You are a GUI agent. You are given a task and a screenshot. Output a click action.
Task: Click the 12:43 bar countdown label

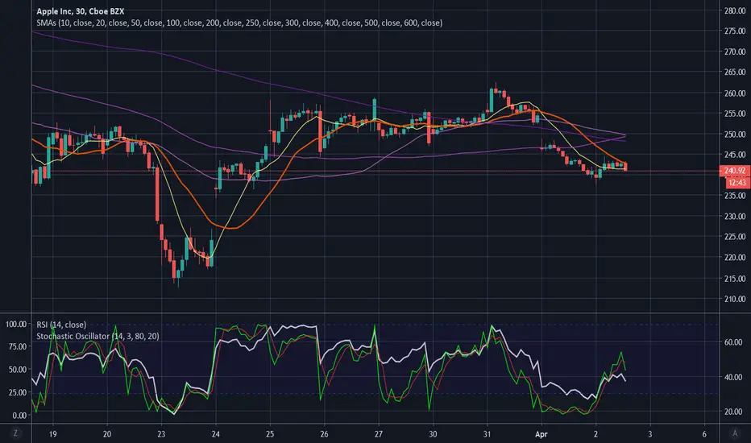pyautogui.click(x=737, y=183)
